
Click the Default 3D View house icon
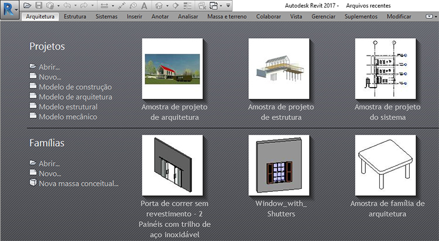(x=159, y=6)
